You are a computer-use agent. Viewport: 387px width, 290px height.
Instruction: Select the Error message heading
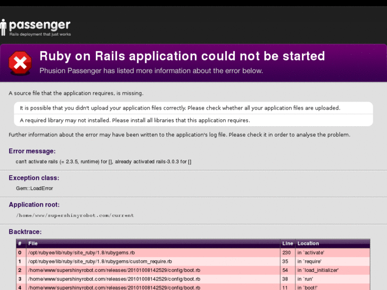point(32,151)
